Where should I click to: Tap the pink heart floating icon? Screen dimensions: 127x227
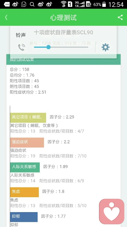(x=112, y=211)
